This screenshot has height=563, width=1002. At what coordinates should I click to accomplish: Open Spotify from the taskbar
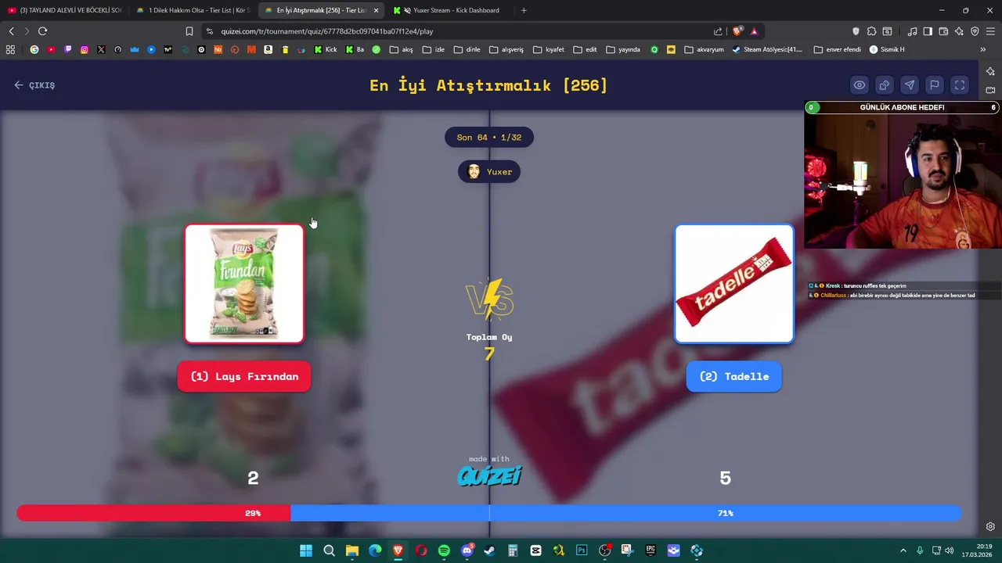tap(444, 550)
